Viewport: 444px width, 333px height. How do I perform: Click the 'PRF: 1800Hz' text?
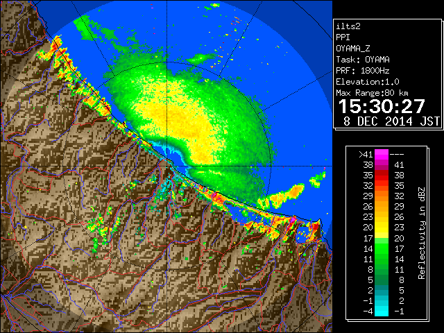363,71
